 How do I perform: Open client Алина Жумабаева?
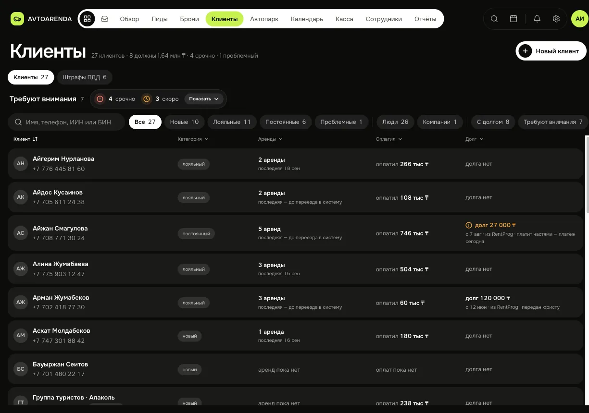(295, 269)
